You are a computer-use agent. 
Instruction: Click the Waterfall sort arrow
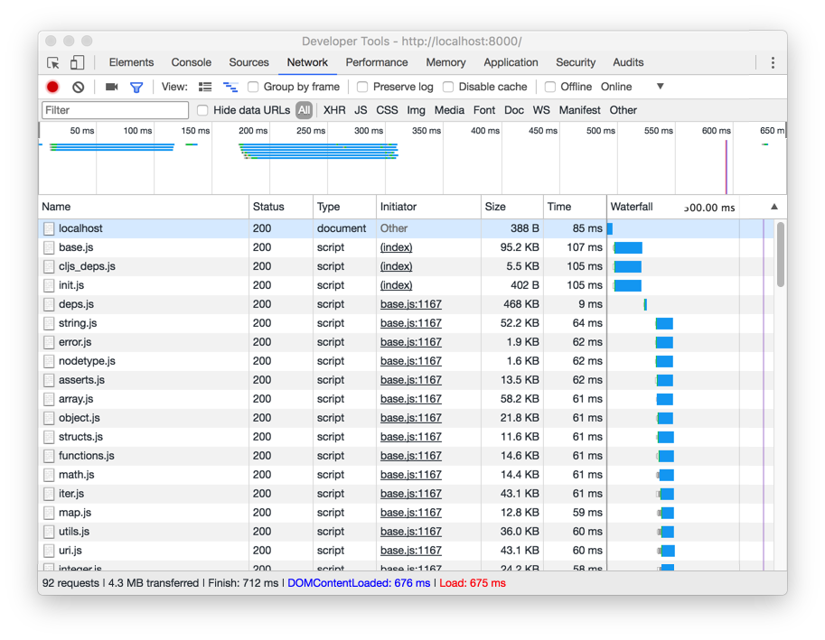774,207
